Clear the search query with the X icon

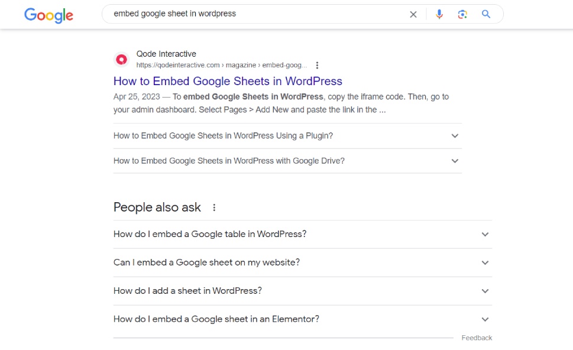tap(413, 14)
